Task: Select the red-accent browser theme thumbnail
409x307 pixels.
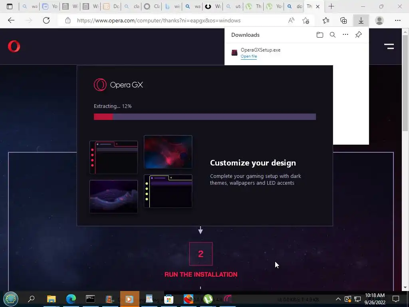Action: coord(113,157)
